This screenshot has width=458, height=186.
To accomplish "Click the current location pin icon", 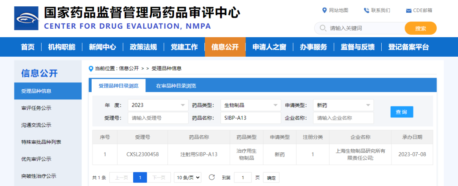I will click(90, 68).
